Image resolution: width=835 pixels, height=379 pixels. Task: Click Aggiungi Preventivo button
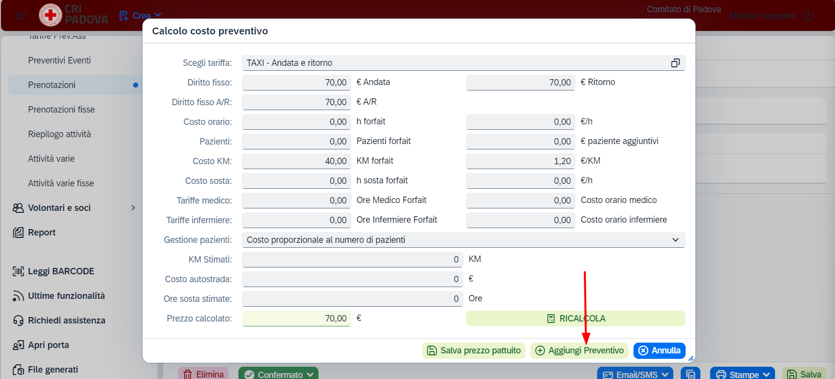pos(579,350)
